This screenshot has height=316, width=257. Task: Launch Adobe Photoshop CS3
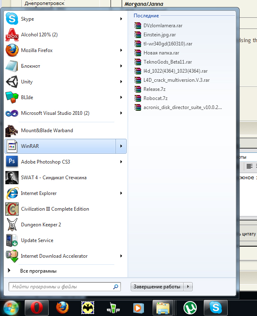(45, 162)
